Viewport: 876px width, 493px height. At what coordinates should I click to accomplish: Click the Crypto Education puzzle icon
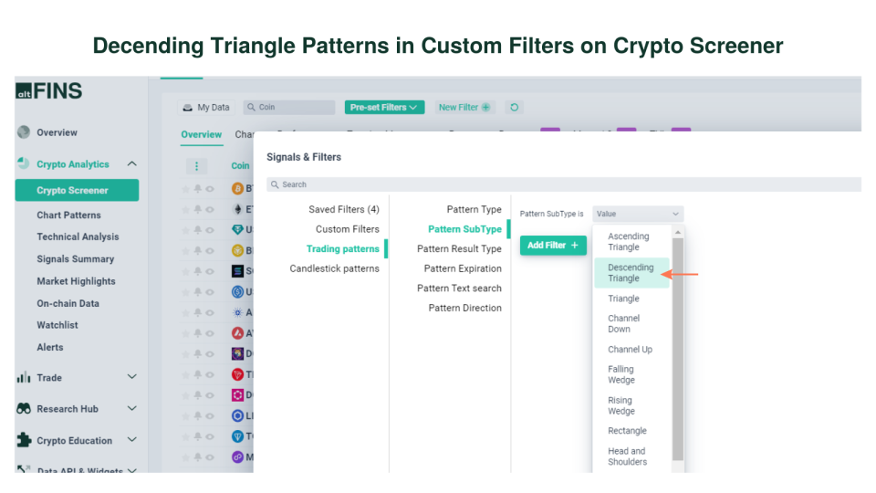(x=24, y=440)
